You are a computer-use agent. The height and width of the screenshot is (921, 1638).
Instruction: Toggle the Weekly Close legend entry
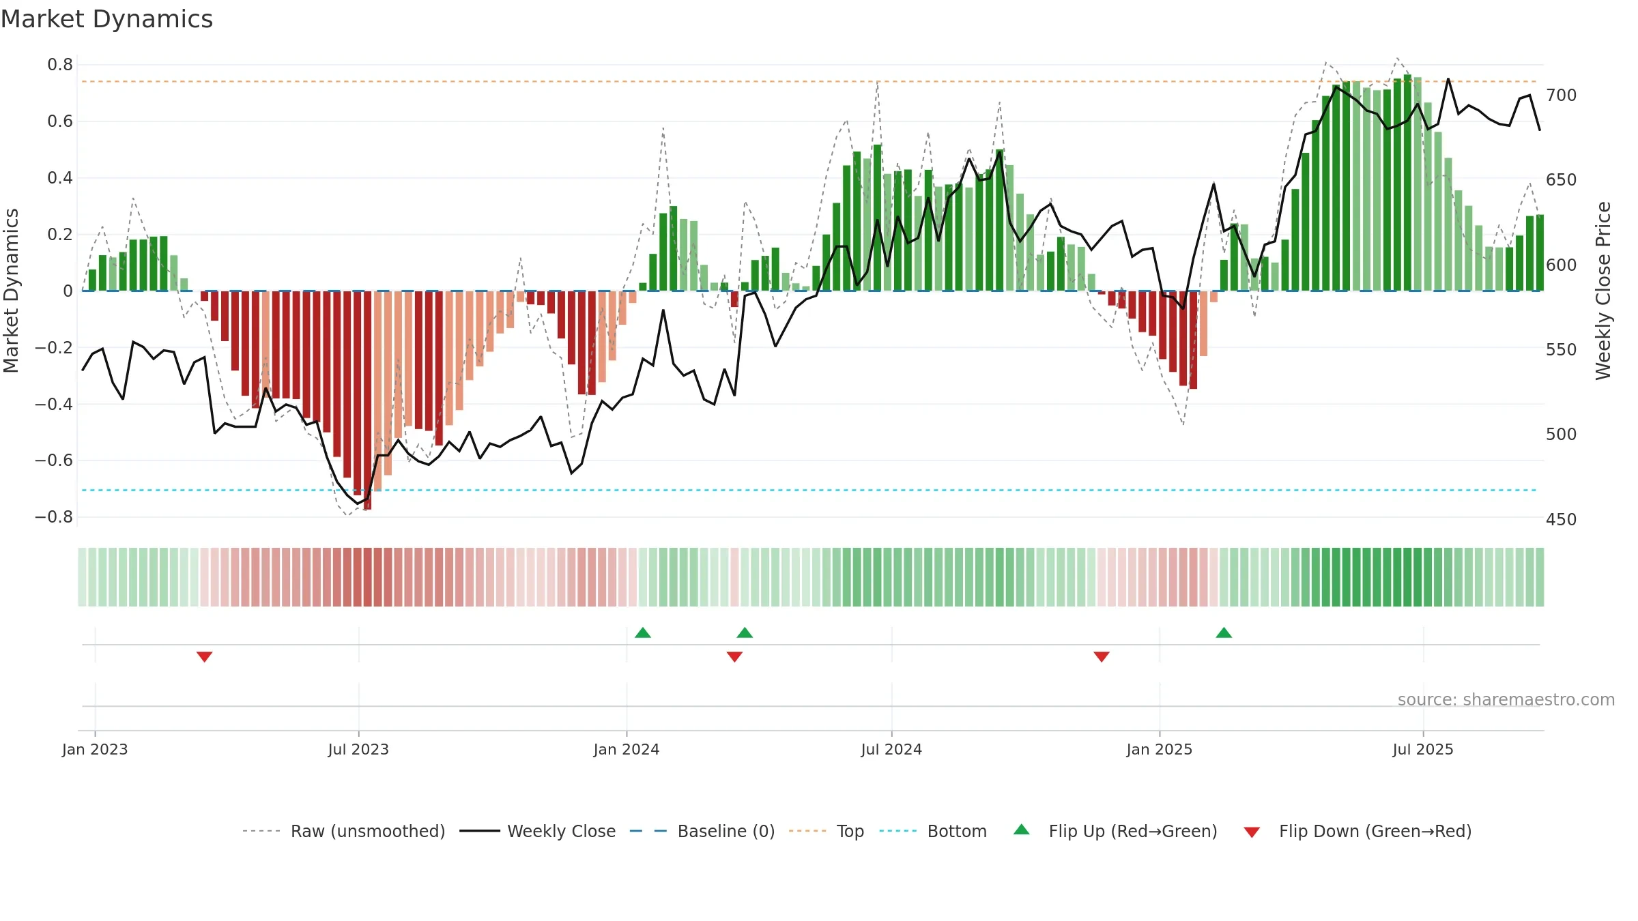click(538, 831)
